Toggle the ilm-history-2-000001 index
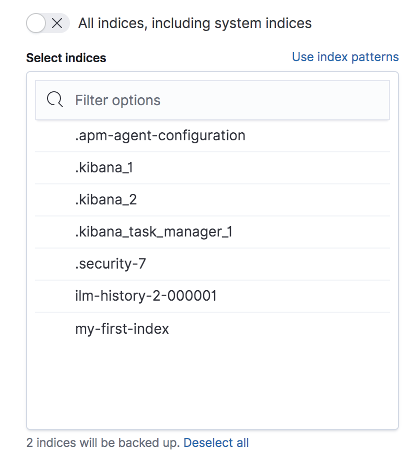417x464 pixels. click(146, 296)
